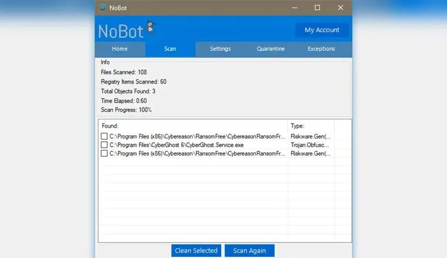Click Files Scanned: 108 text
Image resolution: width=447 pixels, height=258 pixels.
pos(124,72)
